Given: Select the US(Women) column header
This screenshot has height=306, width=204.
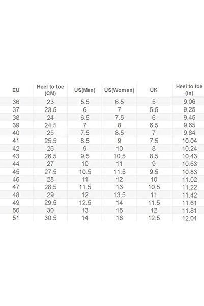Looking at the screenshot, I should pos(120,90).
